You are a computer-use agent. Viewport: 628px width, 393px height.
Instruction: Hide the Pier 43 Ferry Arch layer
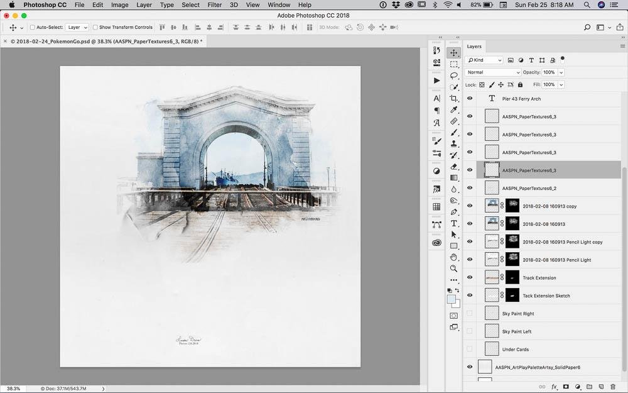(470, 98)
